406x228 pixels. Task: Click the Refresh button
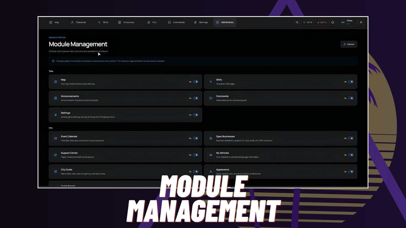(349, 44)
